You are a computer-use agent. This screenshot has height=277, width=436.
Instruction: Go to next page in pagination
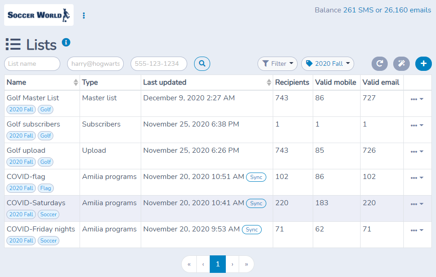[x=232, y=264]
